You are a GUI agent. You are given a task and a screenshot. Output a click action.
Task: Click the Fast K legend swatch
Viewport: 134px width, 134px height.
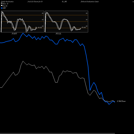[x=2, y=5]
